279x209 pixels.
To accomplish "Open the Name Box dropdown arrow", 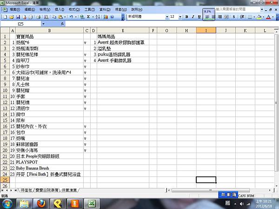I will click(x=43, y=24).
